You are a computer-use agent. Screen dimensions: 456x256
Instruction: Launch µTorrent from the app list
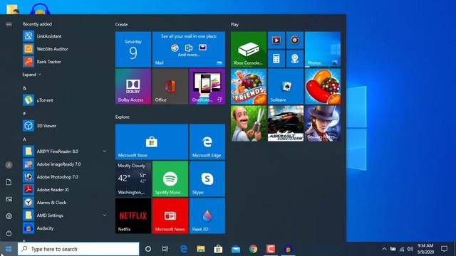click(x=65, y=100)
